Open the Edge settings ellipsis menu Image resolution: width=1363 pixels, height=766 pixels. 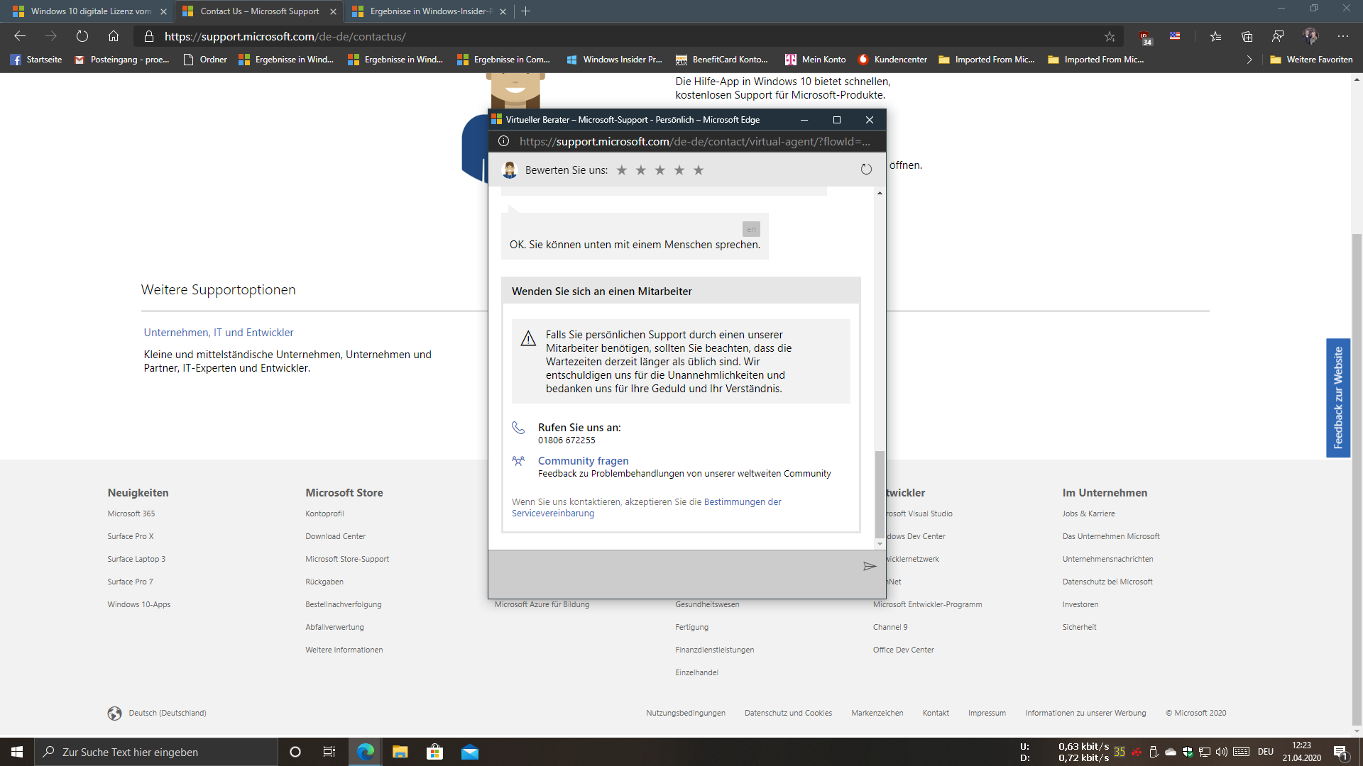click(1342, 36)
